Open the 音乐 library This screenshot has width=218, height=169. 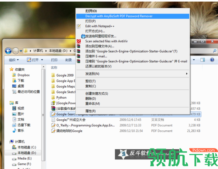click(x=18, y=130)
